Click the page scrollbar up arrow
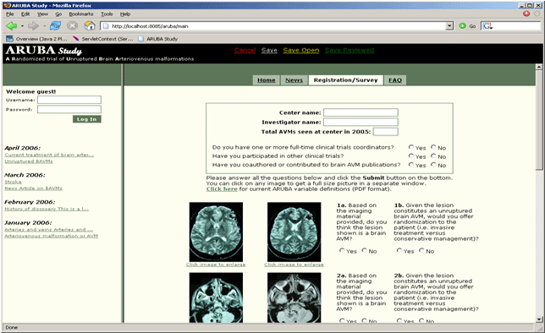Screen dimensions: 545x333 [x=539, y=67]
